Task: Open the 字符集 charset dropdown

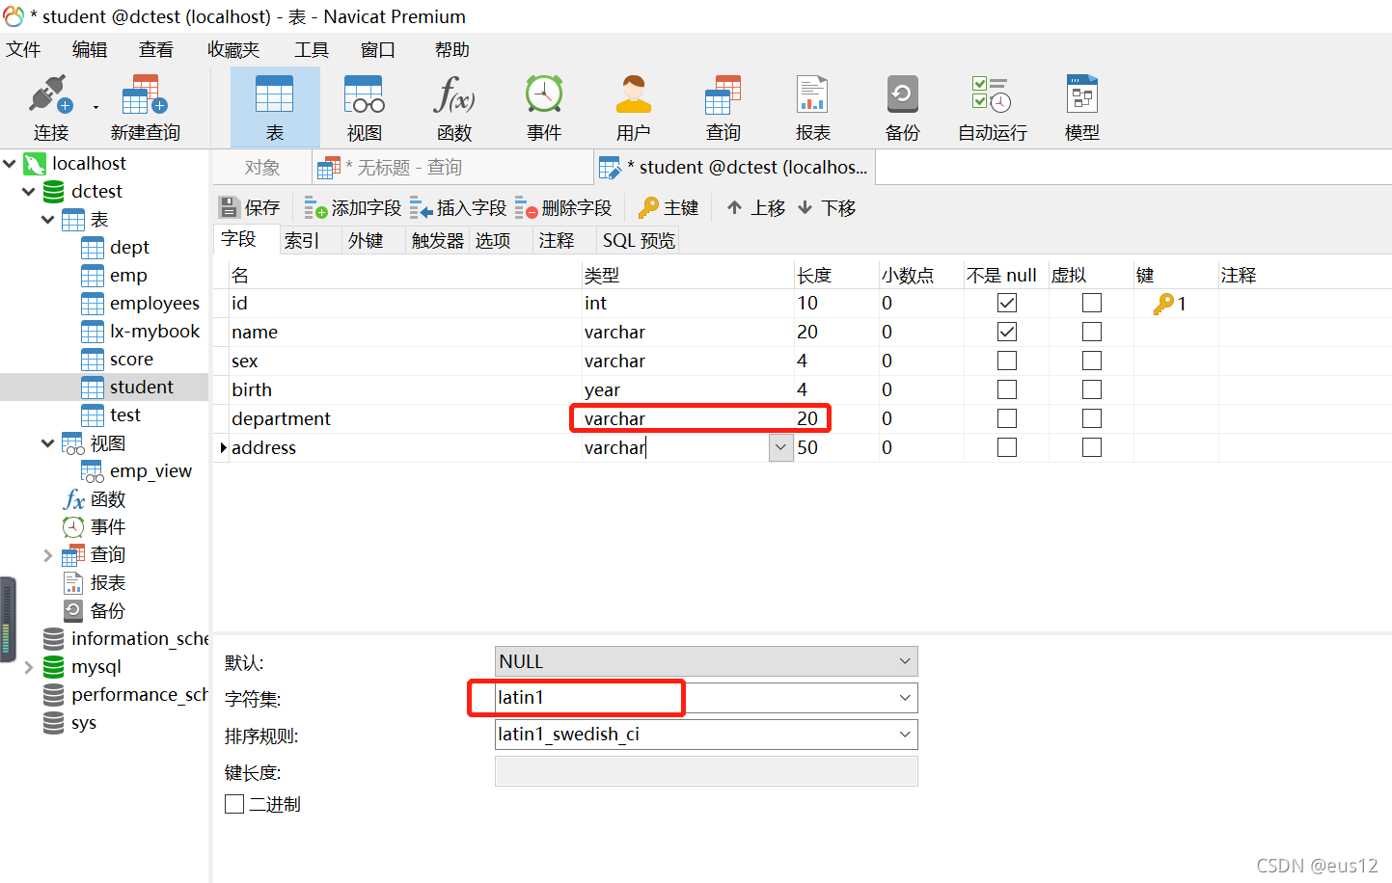Action: point(905,698)
